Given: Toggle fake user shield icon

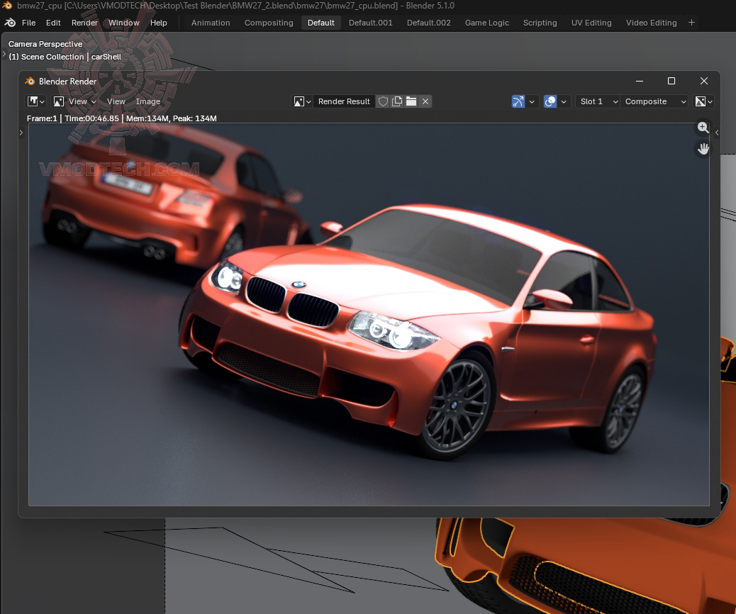Looking at the screenshot, I should point(383,101).
